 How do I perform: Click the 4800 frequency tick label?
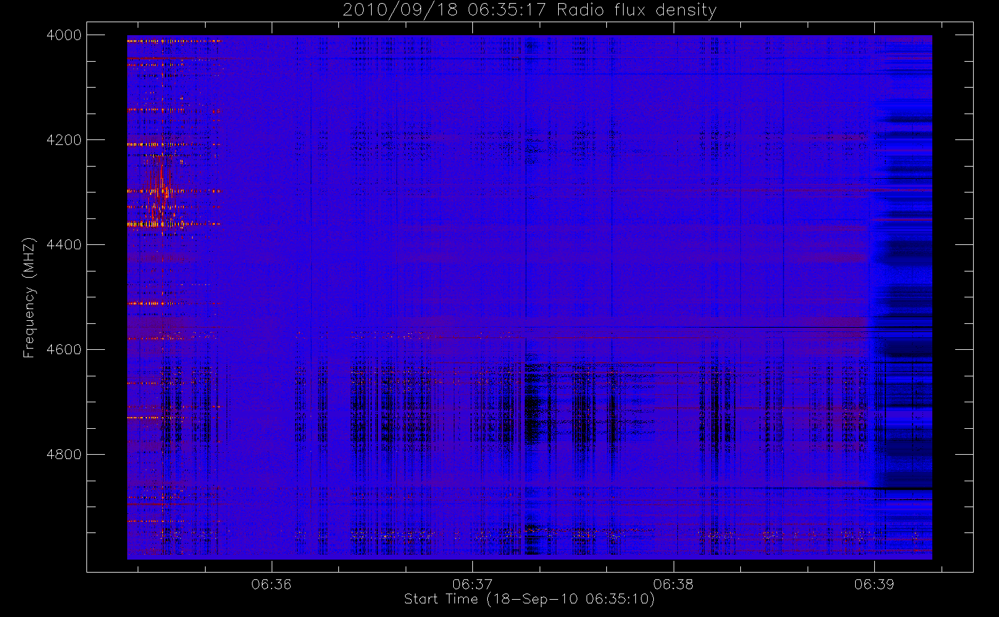click(64, 455)
